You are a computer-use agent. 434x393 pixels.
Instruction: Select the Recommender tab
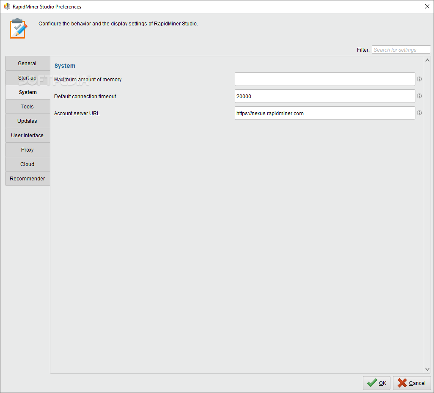tap(27, 179)
